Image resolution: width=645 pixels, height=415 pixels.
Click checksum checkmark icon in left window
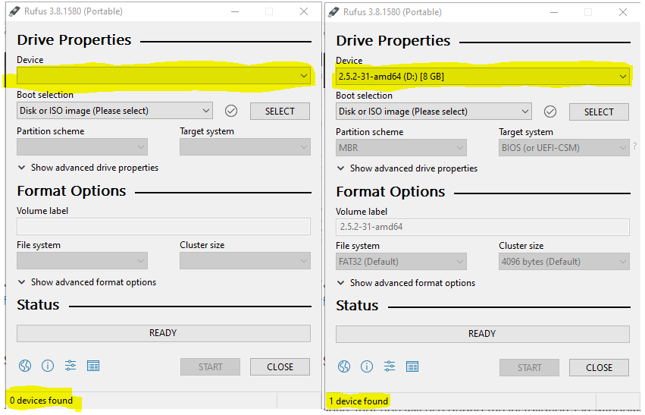tap(231, 111)
